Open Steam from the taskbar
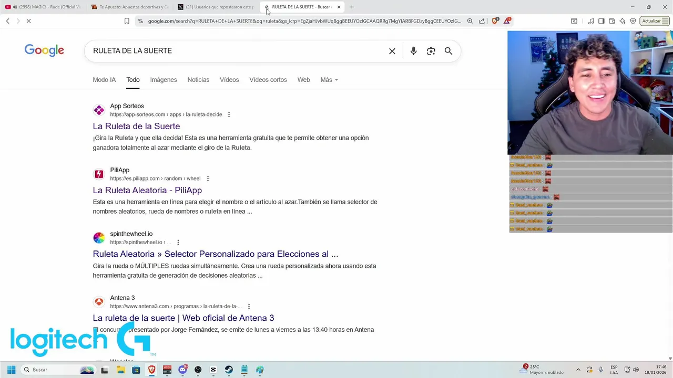This screenshot has height=378, width=673. (x=229, y=370)
